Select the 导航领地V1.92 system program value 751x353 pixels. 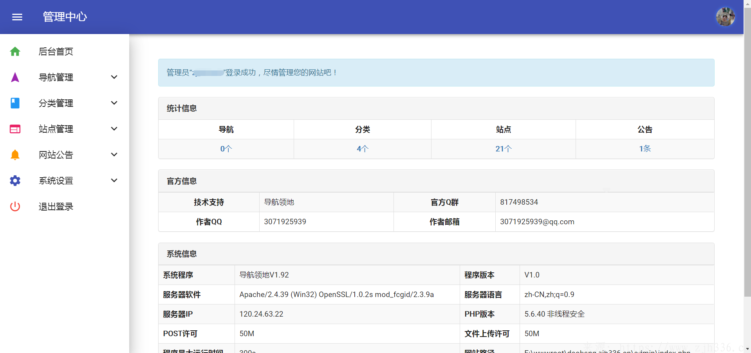[347, 275]
